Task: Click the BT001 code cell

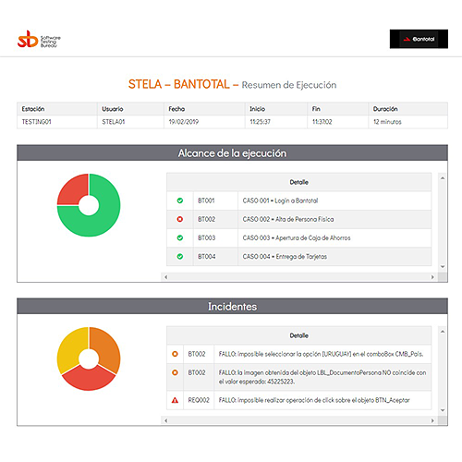Action: pos(215,201)
